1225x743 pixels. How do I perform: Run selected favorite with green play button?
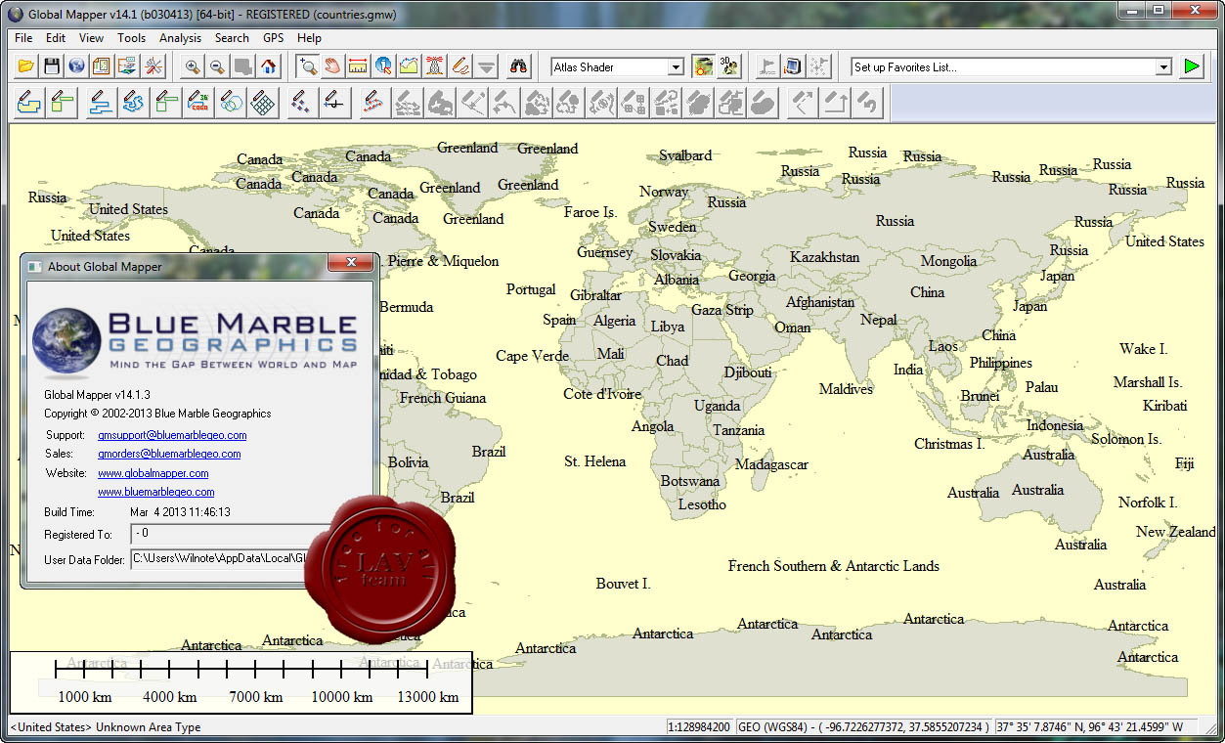pyautogui.click(x=1191, y=66)
